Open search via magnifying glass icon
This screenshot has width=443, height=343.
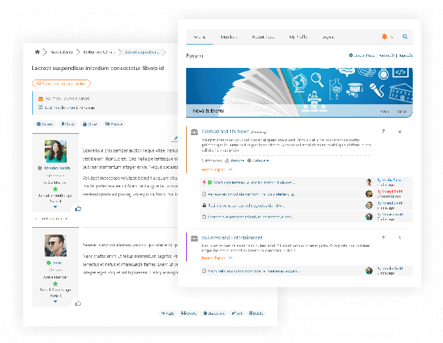coord(405,36)
